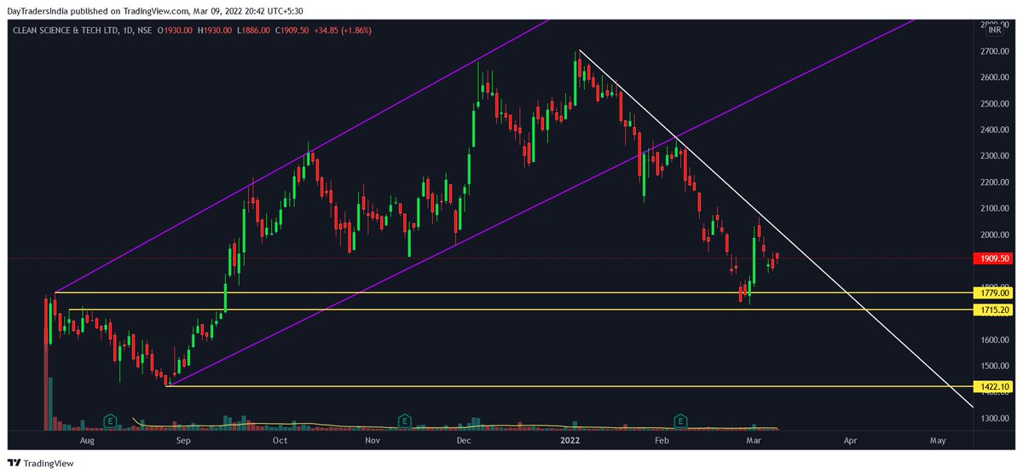
Task: Click the 1600.00 price axis label
Action: click(994, 340)
